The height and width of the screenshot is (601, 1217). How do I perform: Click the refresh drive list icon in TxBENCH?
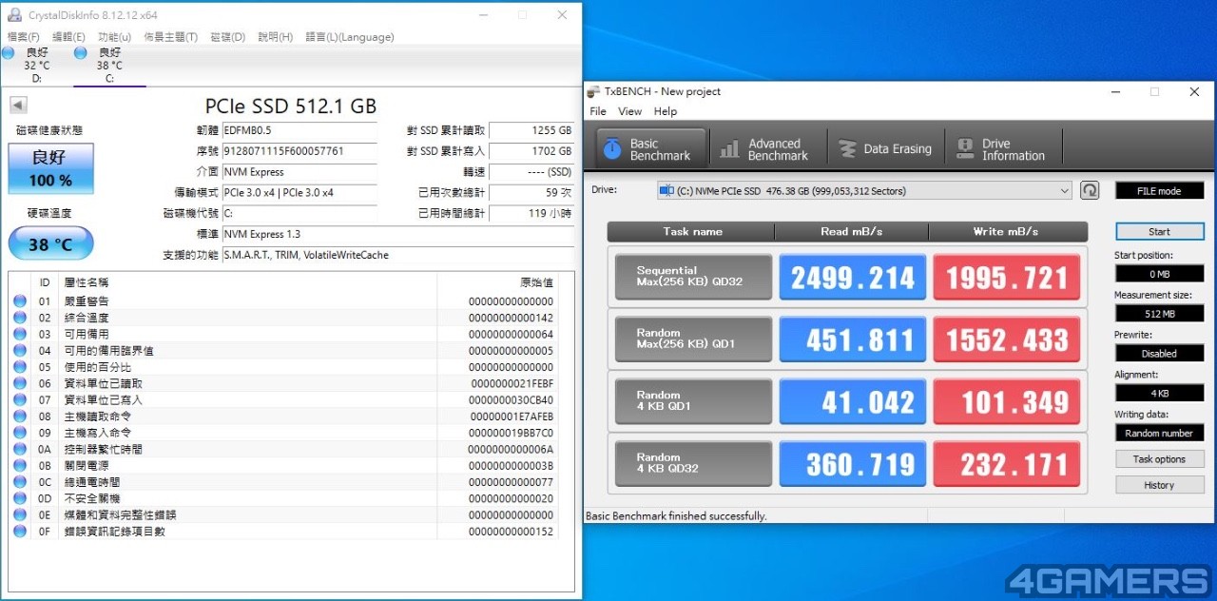click(x=1090, y=191)
